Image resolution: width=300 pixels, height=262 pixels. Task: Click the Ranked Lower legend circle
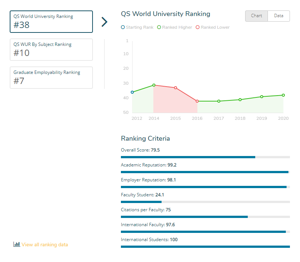tap(198, 27)
